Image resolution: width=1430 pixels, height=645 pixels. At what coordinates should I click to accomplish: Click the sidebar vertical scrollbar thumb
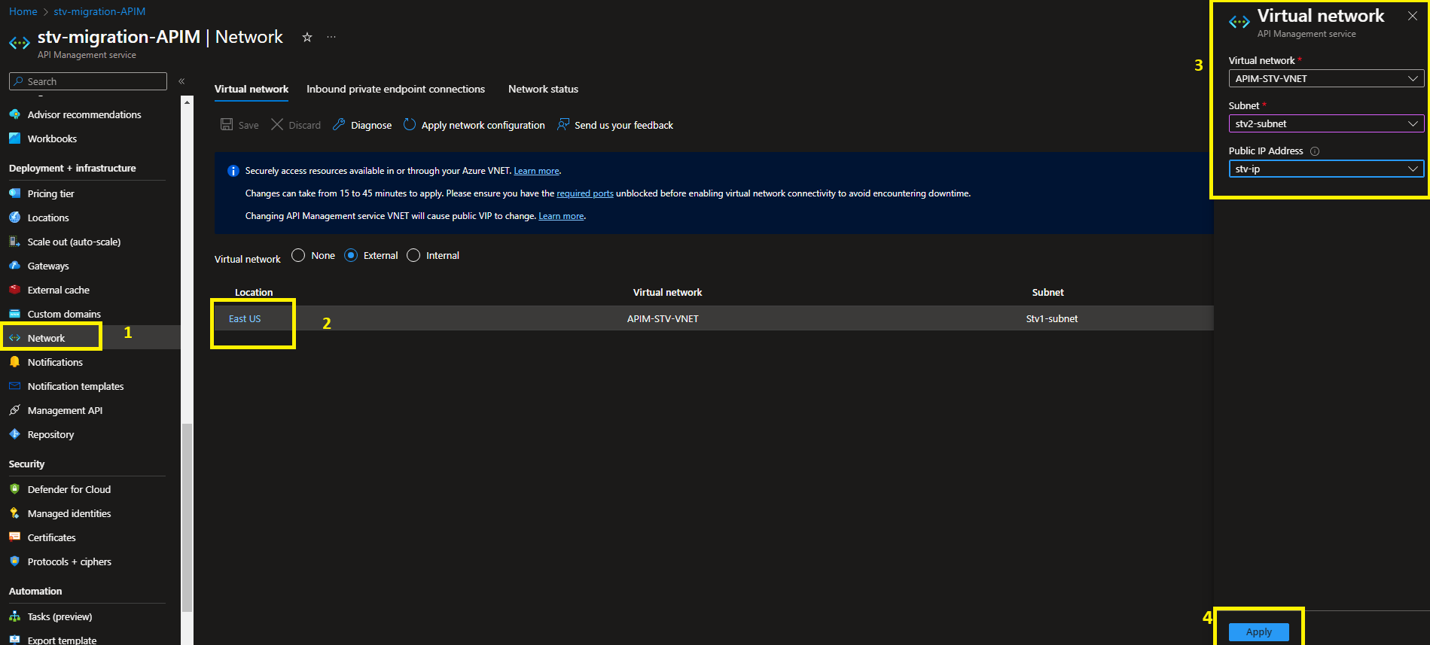tap(187, 518)
